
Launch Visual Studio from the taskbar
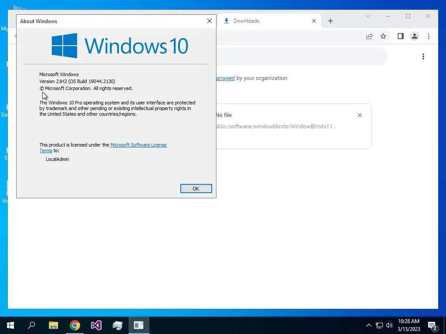(96, 325)
